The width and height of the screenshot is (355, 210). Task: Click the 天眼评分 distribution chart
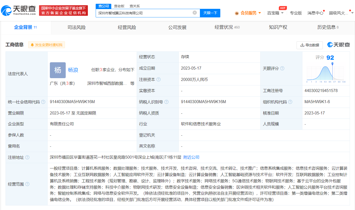[x=326, y=73]
